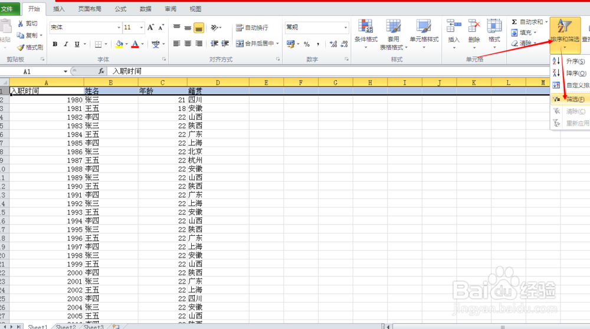Switch to the Review (审阅) tab

[x=171, y=9]
